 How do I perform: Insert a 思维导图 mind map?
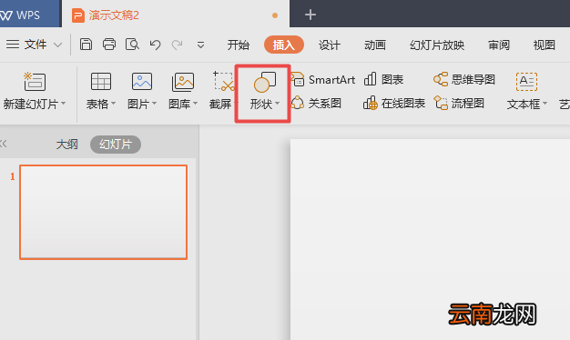pos(464,79)
